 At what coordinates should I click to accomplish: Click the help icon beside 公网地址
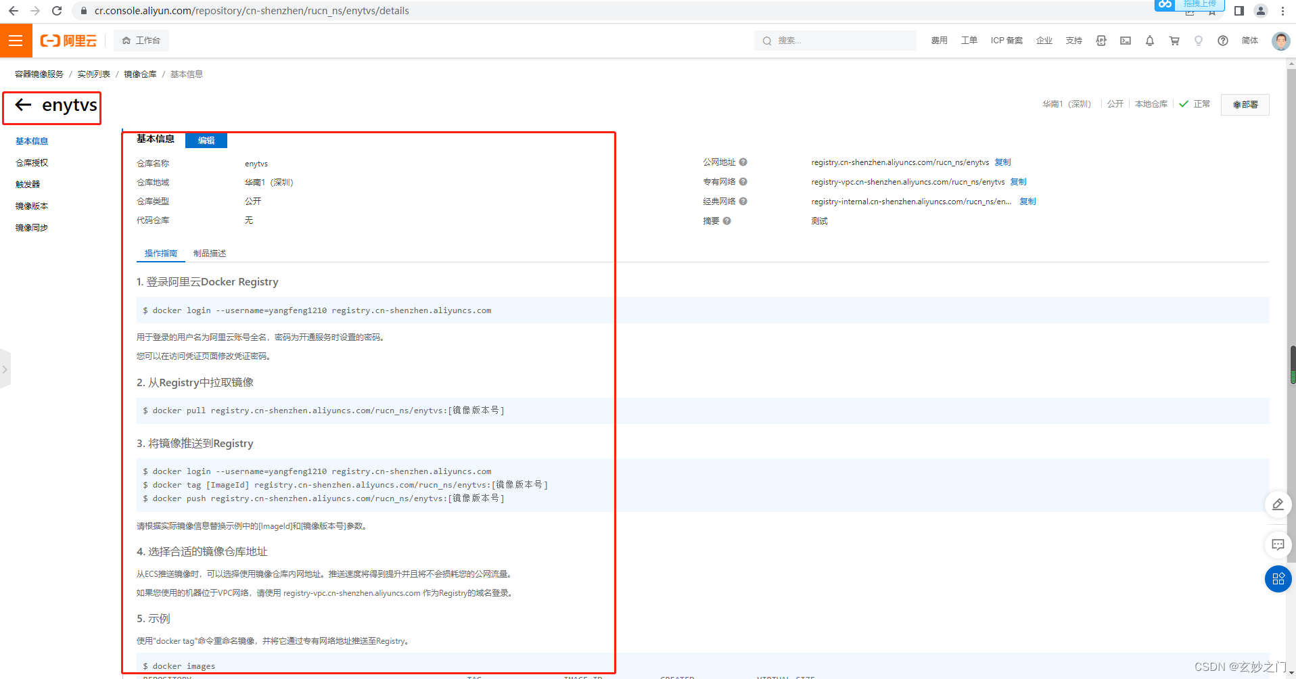[743, 162]
